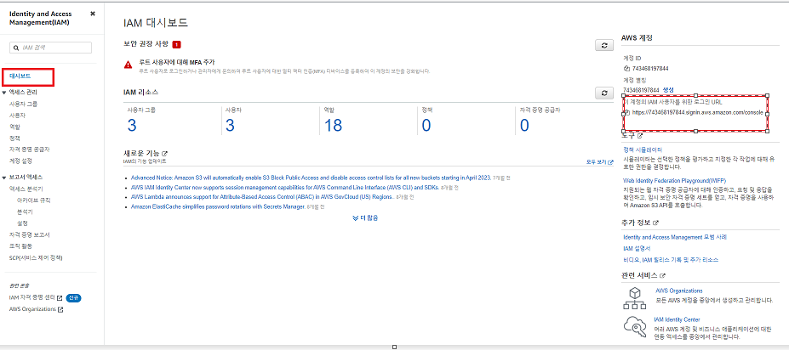Viewport: 789px width, 350px height.
Task: Open SCP(서비스 제어 정책) in sidebar
Action: (x=36, y=257)
